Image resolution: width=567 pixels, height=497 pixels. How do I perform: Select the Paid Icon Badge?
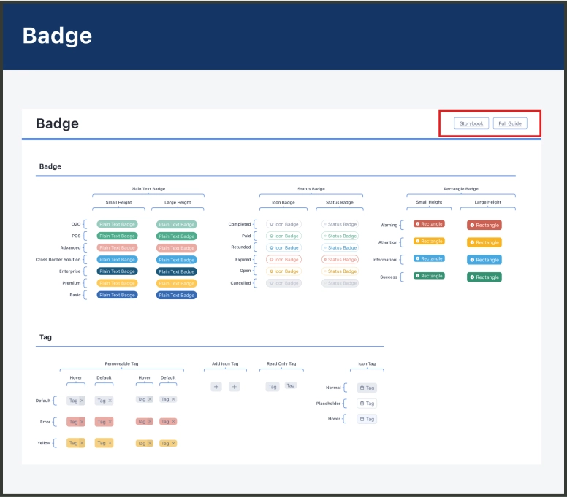point(283,236)
